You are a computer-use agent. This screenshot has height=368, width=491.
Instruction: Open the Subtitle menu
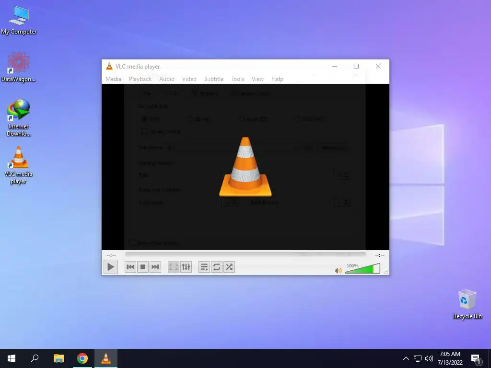(214, 79)
